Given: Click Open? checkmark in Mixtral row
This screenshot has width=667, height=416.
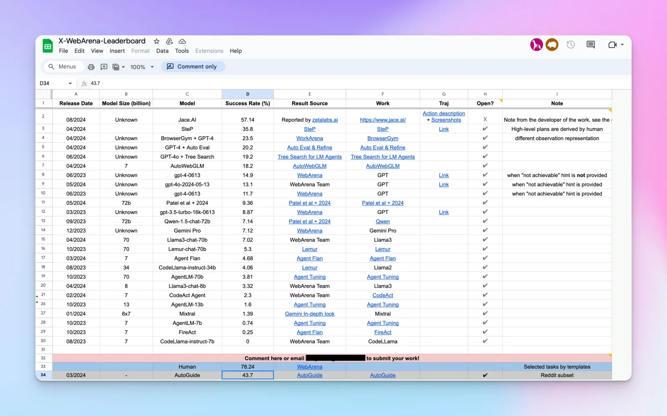Looking at the screenshot, I should point(485,313).
